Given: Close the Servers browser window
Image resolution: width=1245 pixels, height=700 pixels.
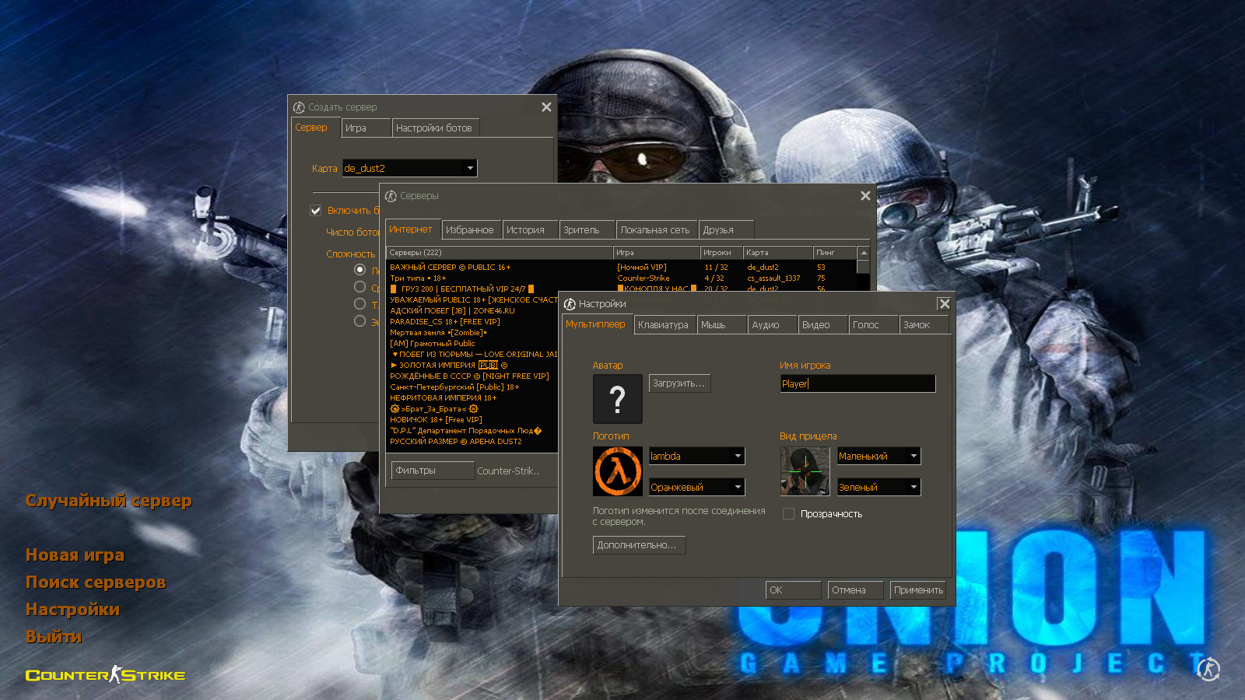Looking at the screenshot, I should pos(865,196).
